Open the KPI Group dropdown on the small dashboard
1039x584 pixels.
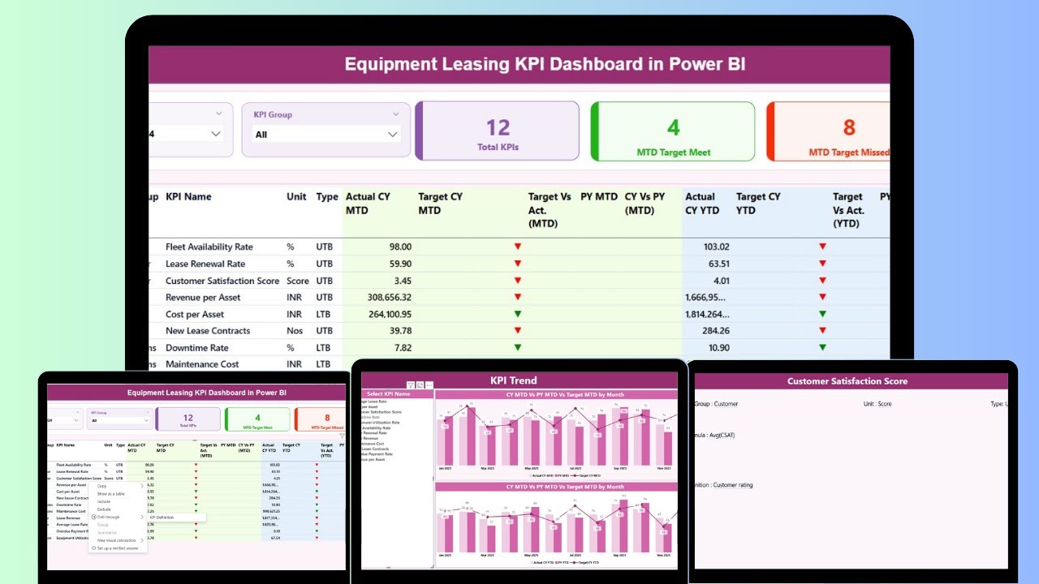click(x=120, y=420)
